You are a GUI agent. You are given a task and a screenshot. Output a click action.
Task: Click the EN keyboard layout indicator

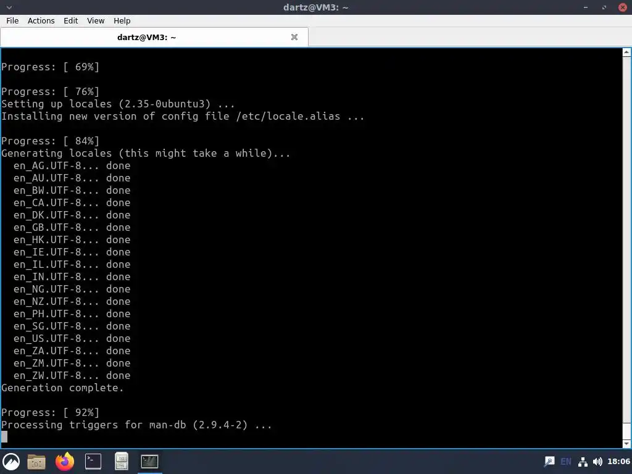pos(566,462)
